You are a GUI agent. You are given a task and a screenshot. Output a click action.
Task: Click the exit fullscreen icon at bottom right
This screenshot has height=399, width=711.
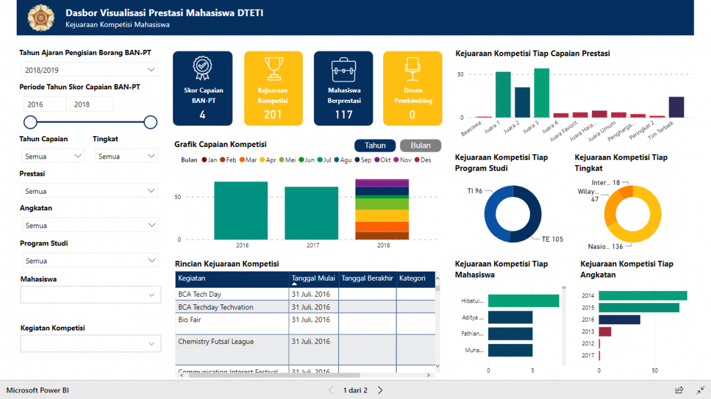pos(701,389)
